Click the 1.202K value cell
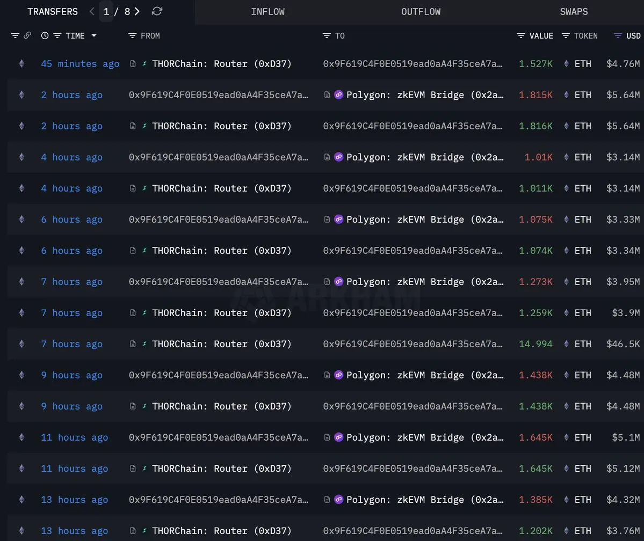644x541 pixels. pos(536,531)
